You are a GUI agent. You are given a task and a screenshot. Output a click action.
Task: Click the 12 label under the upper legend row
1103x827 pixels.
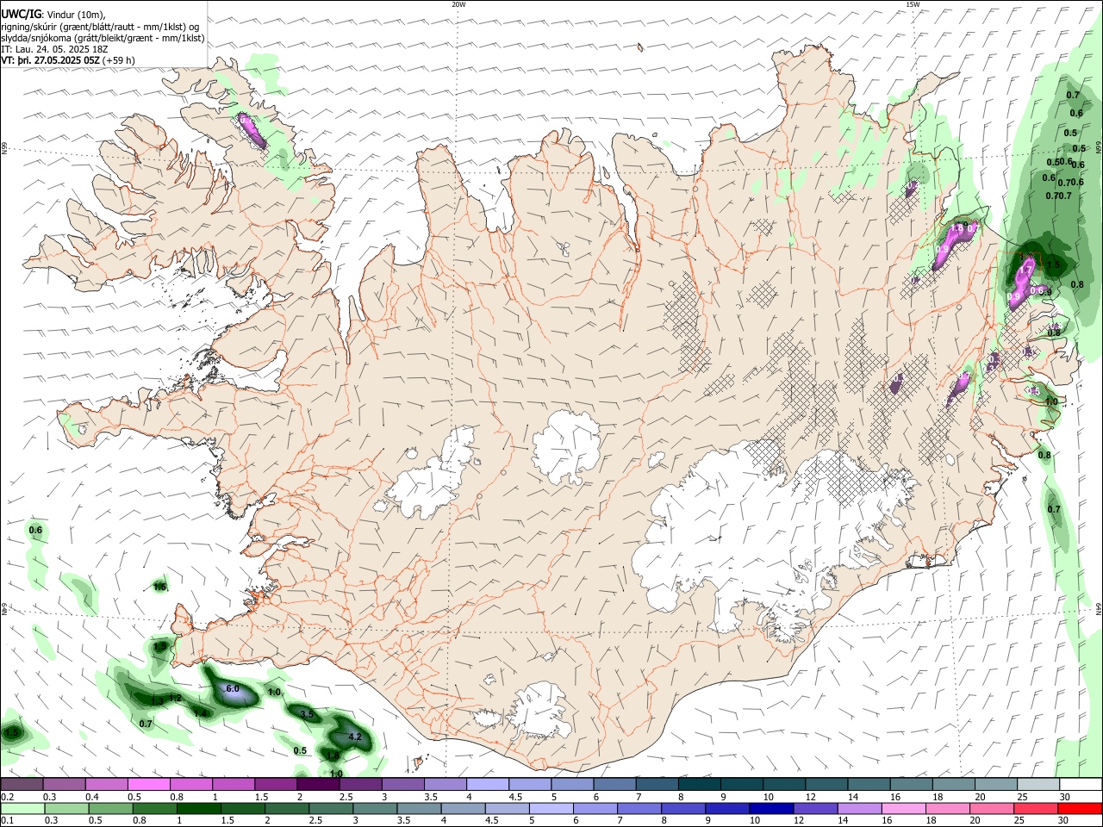click(810, 797)
